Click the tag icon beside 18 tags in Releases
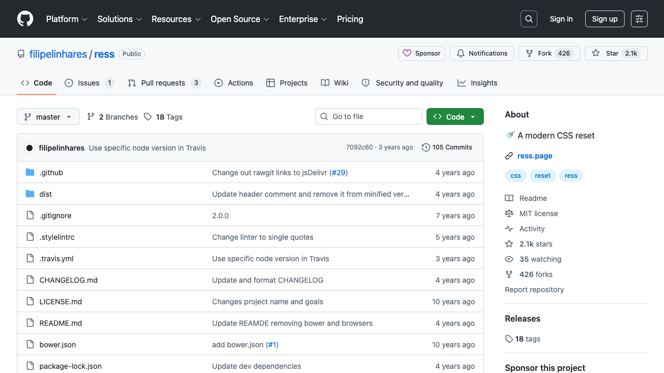The width and height of the screenshot is (664, 373). coord(509,339)
